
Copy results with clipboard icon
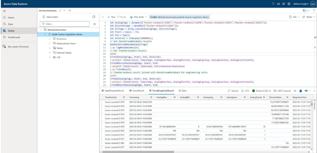coord(301,91)
